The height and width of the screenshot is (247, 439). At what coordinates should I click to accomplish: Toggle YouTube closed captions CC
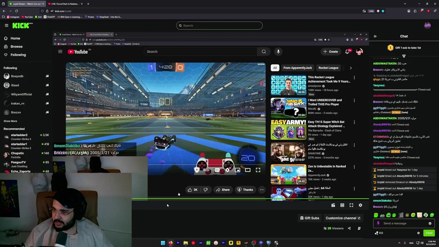click(217, 170)
